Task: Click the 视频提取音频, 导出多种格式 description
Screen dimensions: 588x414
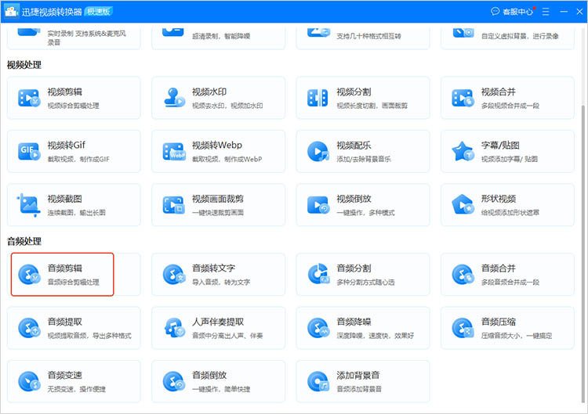Action: (x=89, y=336)
